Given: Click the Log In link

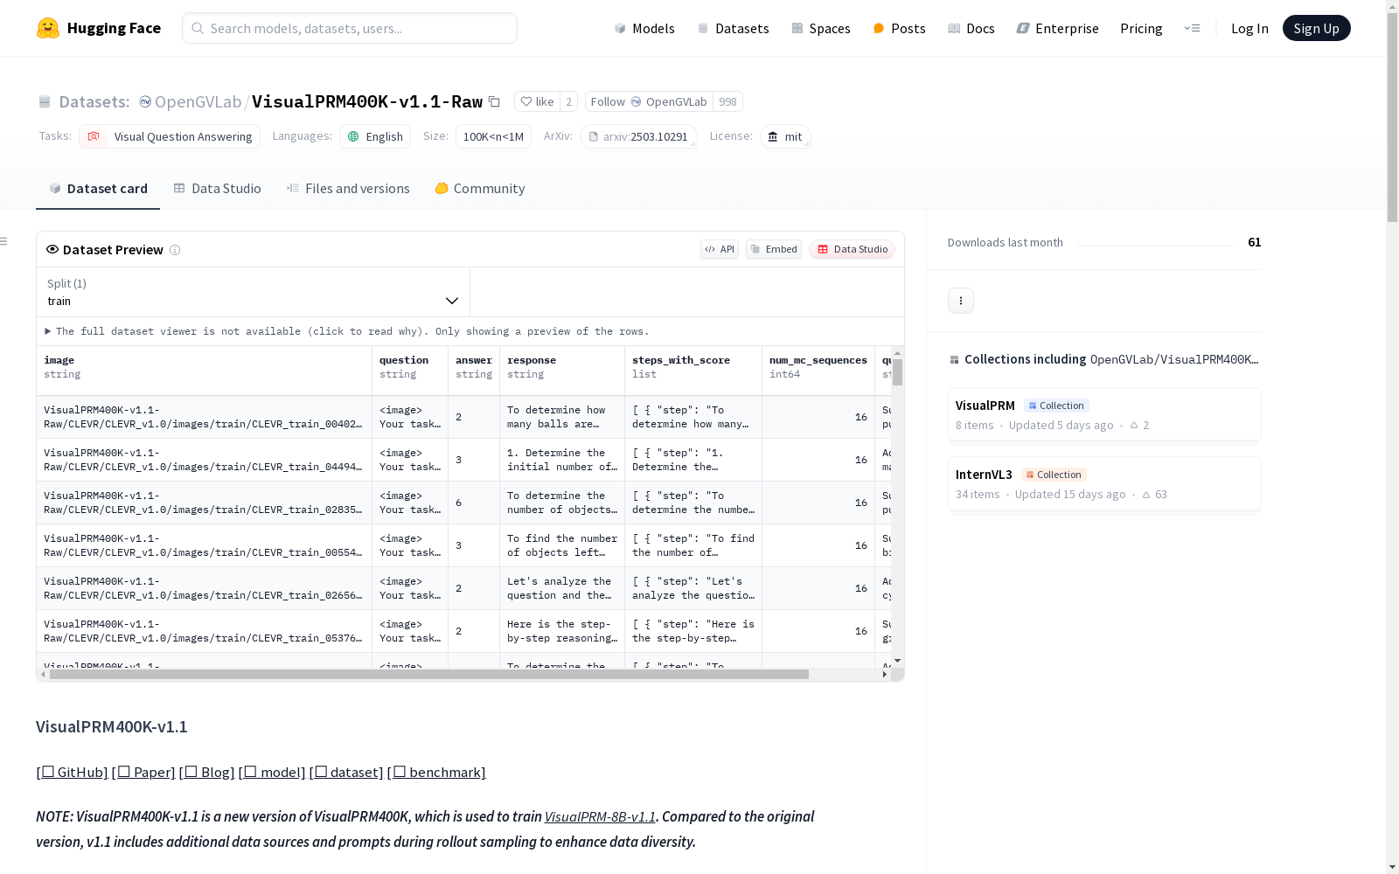Looking at the screenshot, I should click(1249, 28).
